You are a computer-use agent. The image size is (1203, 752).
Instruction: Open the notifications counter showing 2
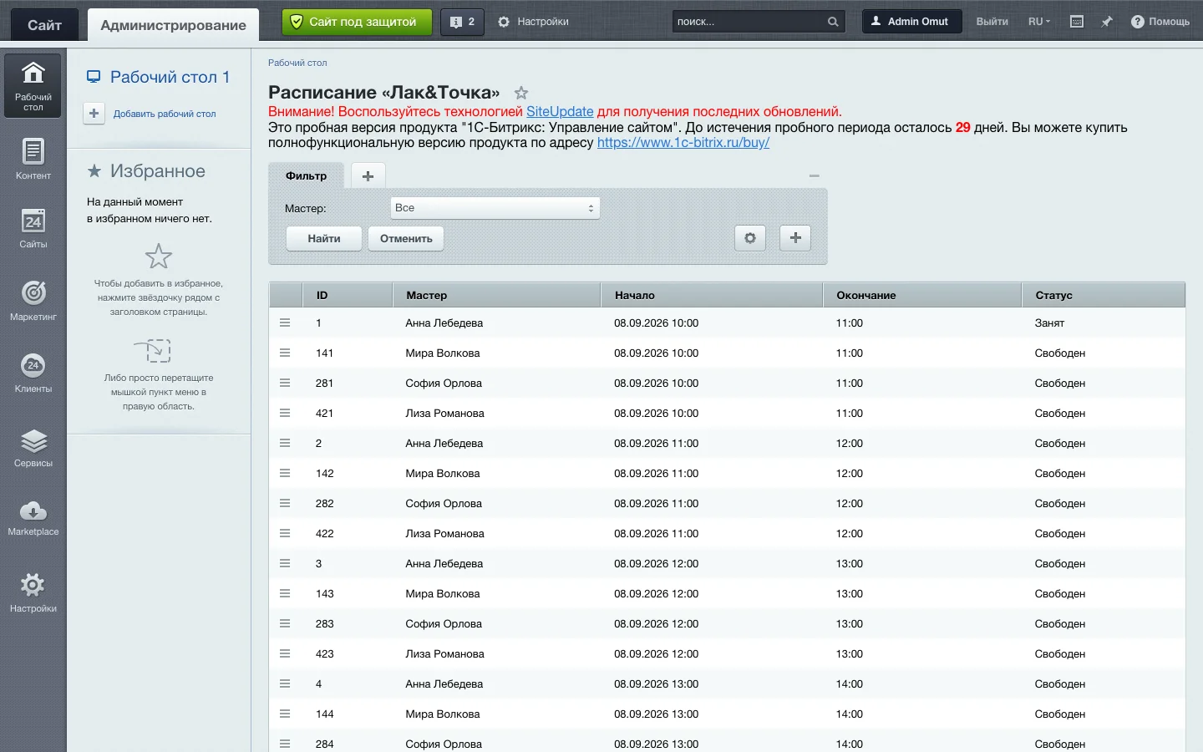(461, 22)
